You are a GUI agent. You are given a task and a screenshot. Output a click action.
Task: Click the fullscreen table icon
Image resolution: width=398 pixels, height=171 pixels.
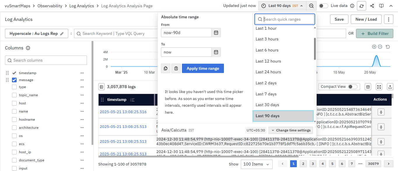pyautogui.click(x=379, y=87)
